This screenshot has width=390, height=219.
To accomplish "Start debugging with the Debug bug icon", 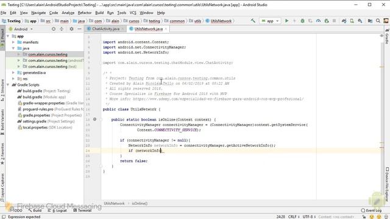I will point(302,21).
